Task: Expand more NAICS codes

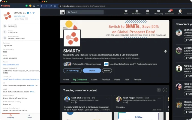Action: coord(33,92)
